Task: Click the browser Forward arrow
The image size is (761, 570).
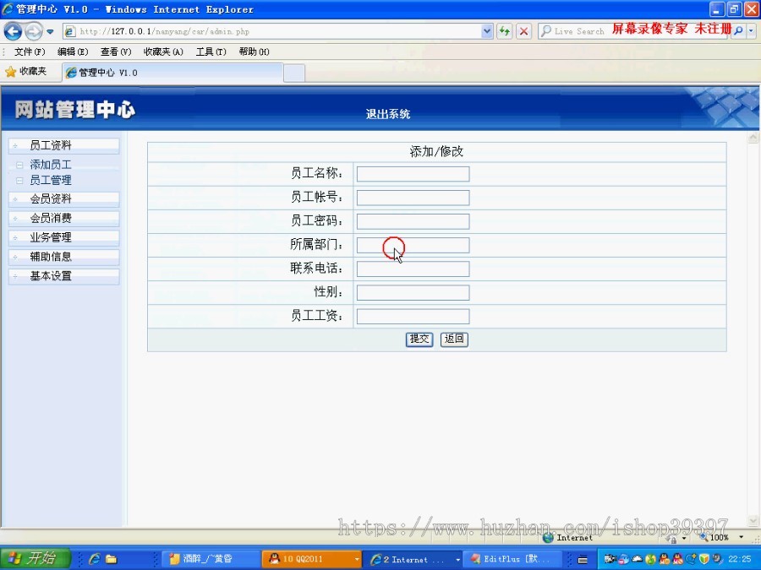Action: (x=34, y=31)
